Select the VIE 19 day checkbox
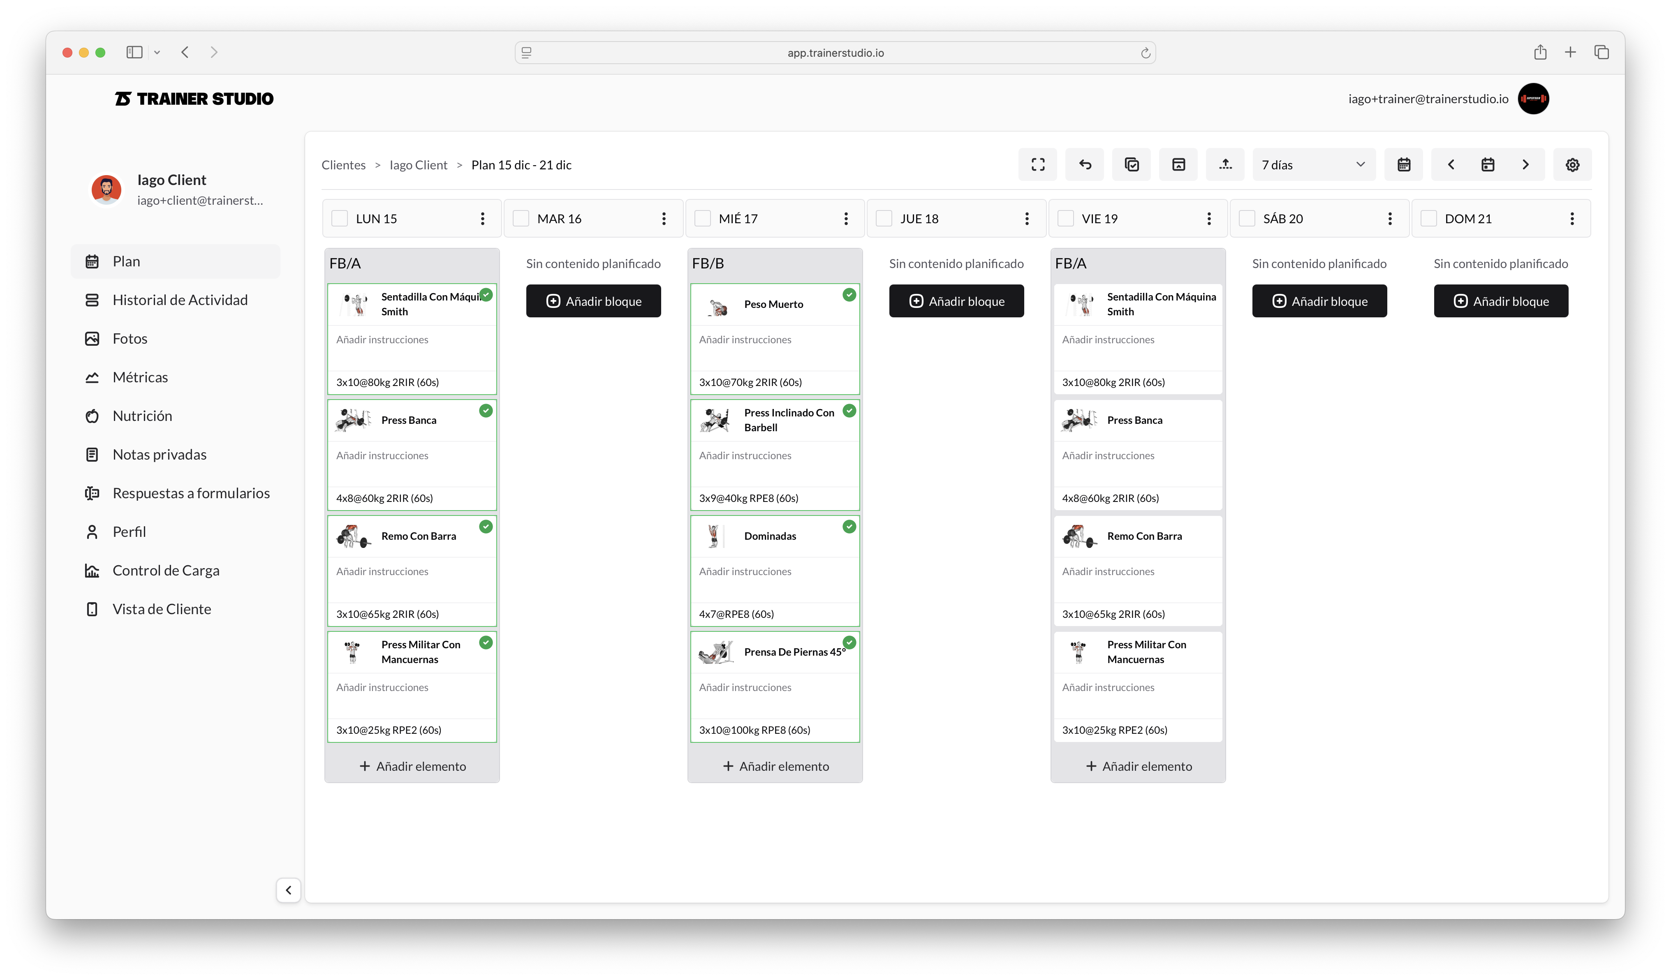 pyautogui.click(x=1066, y=219)
